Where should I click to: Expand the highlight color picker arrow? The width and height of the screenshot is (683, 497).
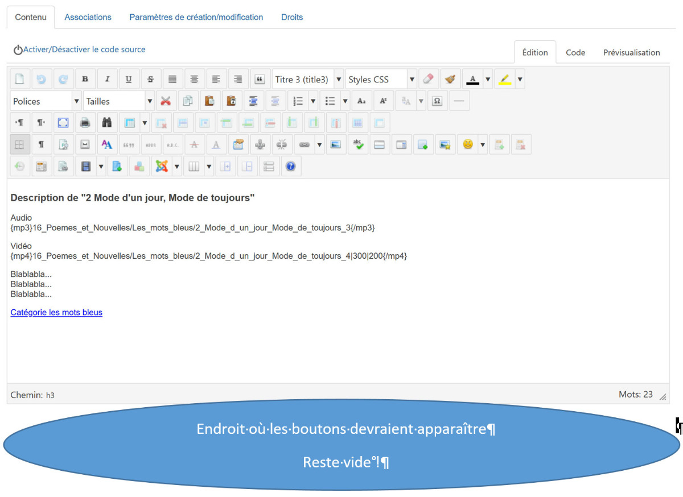coord(520,79)
